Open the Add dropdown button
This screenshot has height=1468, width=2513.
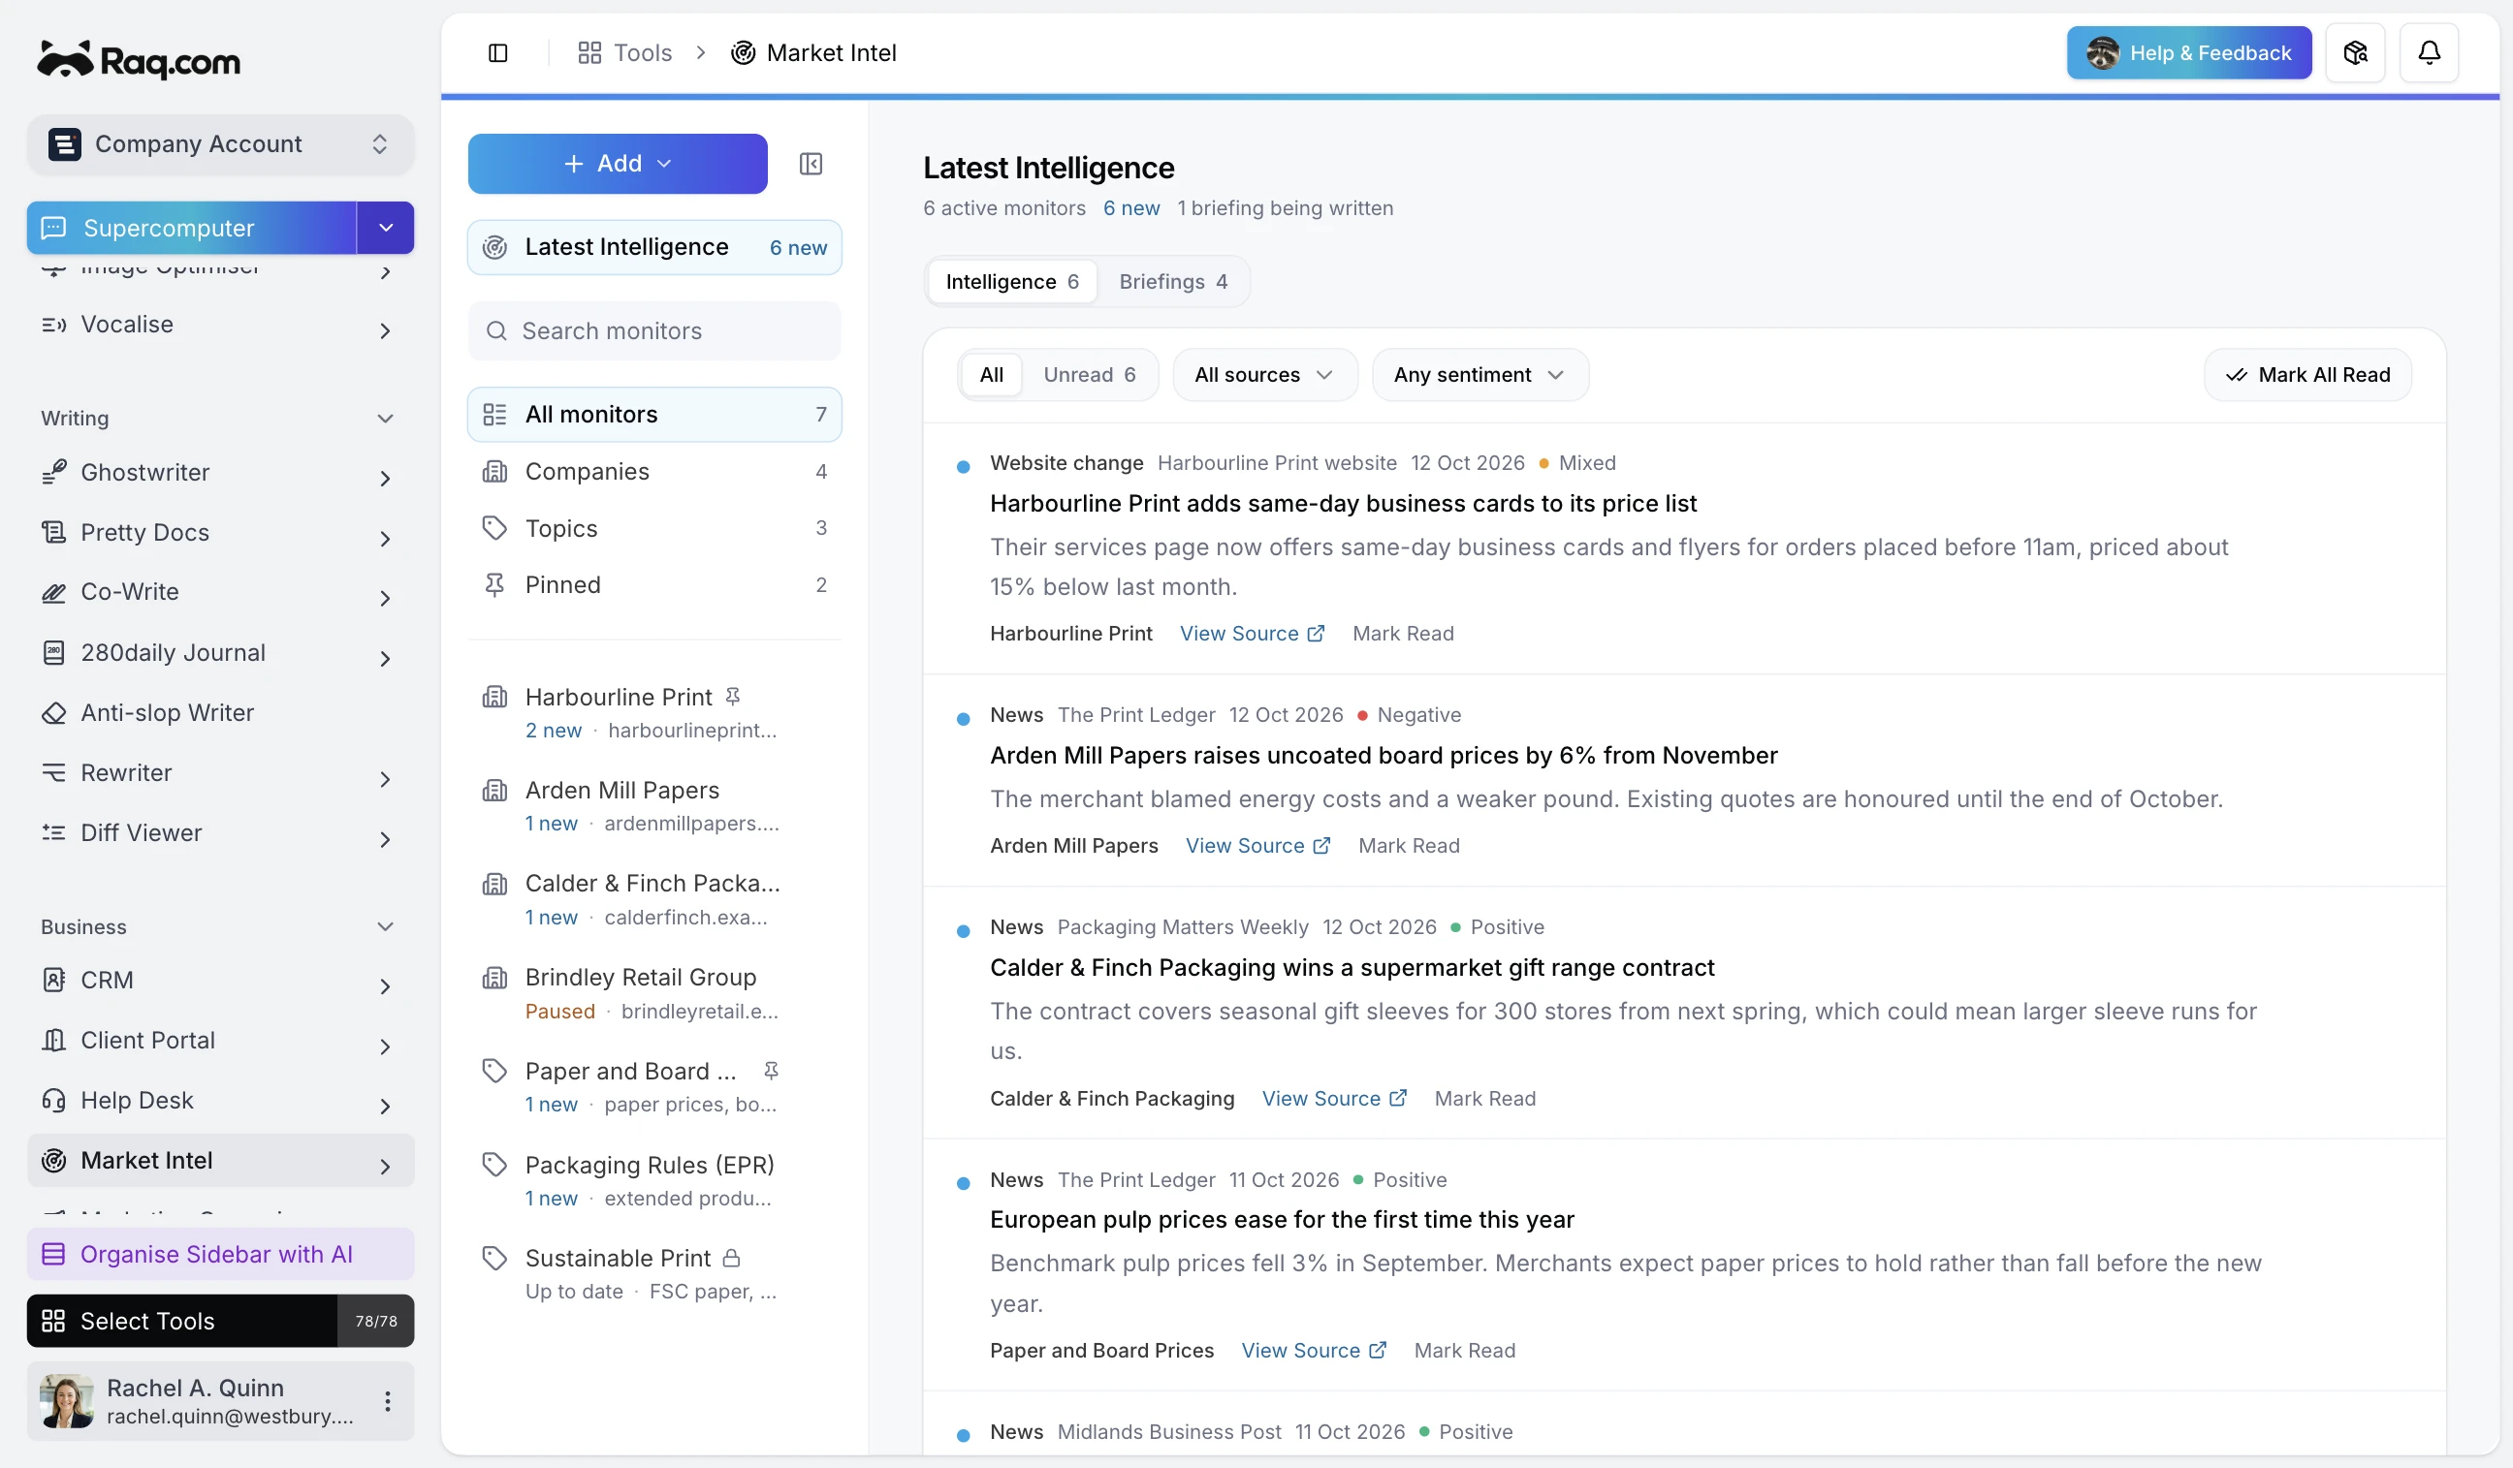618,164
